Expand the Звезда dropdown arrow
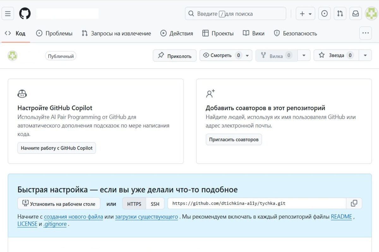The width and height of the screenshot is (379, 252). [365, 55]
